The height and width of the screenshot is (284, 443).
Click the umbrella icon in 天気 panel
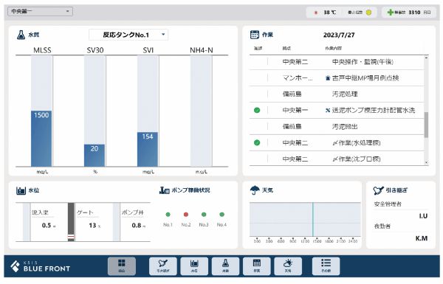point(255,190)
